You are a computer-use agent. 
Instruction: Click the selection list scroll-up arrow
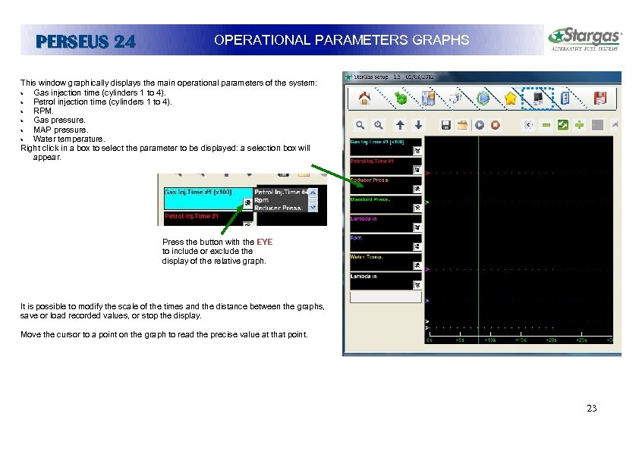click(313, 193)
